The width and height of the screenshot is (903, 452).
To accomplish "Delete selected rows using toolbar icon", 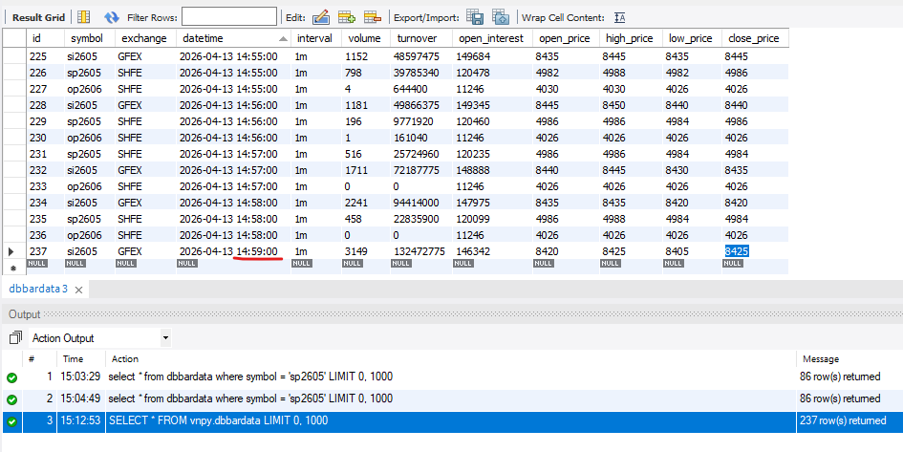I will coord(372,17).
